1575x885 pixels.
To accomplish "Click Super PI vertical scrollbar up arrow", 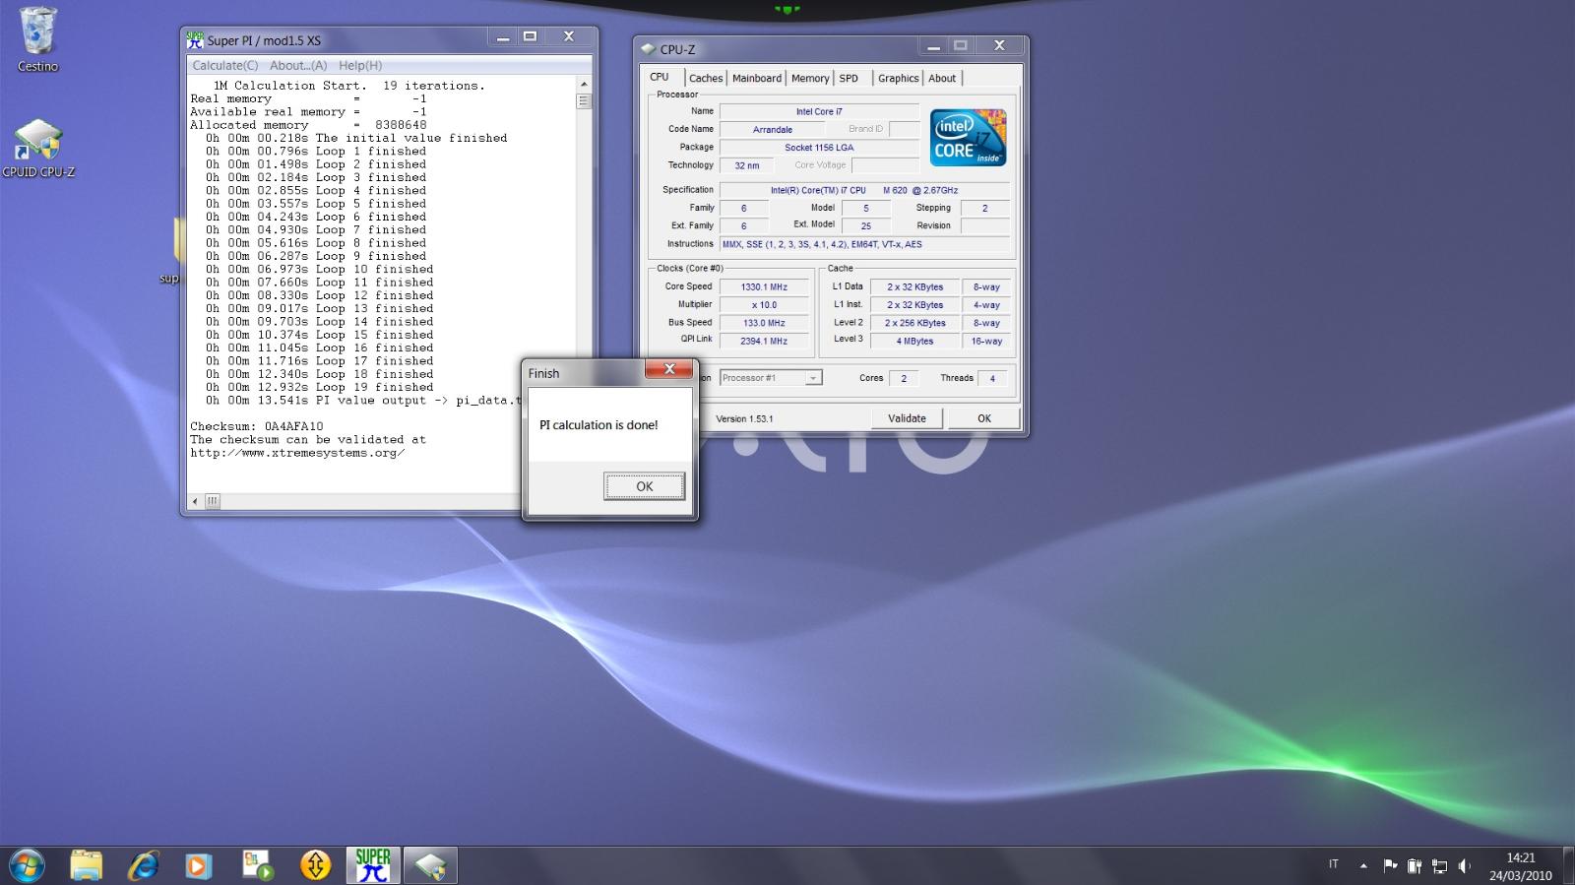I will [x=584, y=85].
